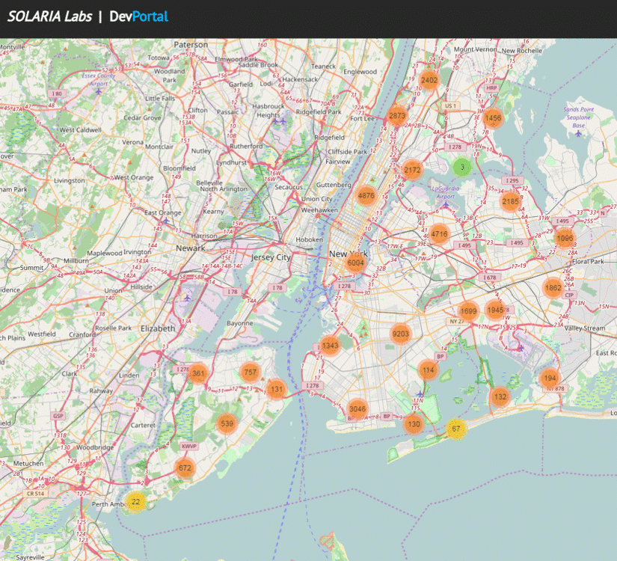617x561 pixels.
Task: Expand the cluster marker labeled 1862
Action: click(x=553, y=288)
